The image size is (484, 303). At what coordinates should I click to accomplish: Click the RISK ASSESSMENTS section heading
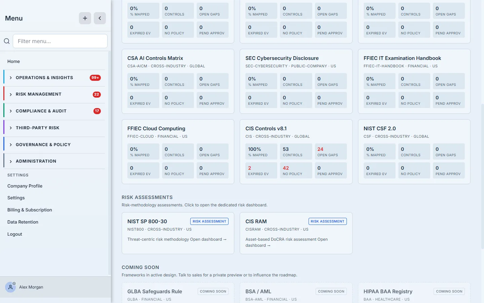[147, 197]
